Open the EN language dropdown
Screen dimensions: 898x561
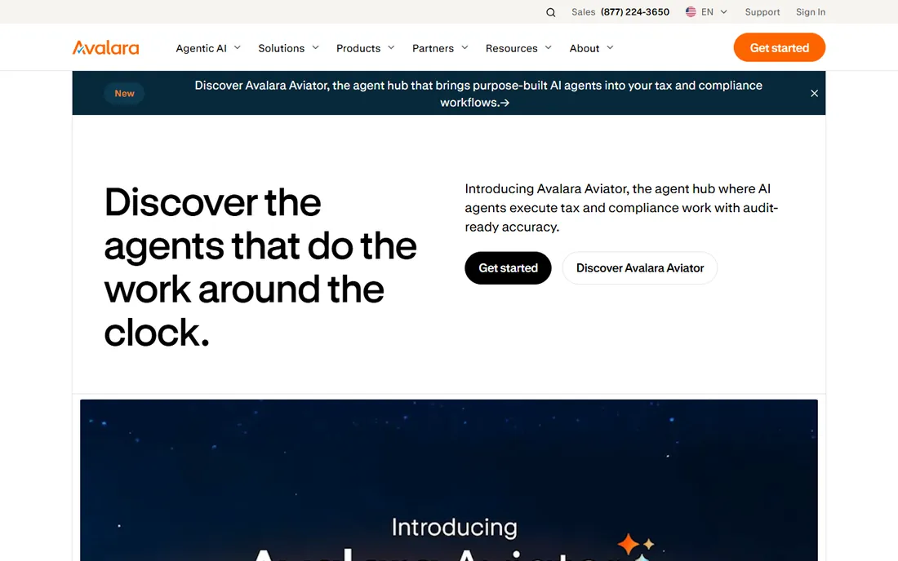[707, 12]
